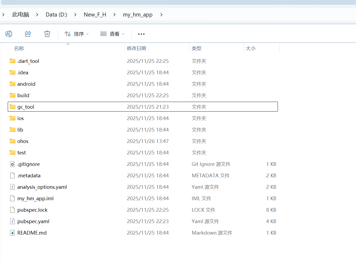Image resolution: width=356 pixels, height=262 pixels.
Task: Open the 查看 dropdown arrow
Action: tap(123, 34)
